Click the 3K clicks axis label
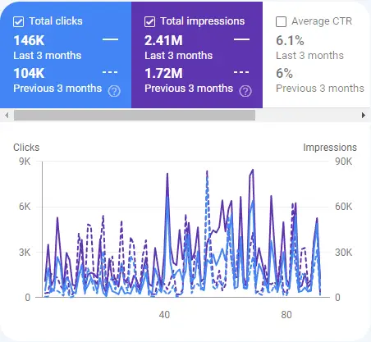Screen dimensions: 371x342 tap(25, 252)
